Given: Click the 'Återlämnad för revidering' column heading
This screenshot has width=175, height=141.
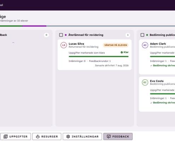Looking at the screenshot, I should pyautogui.click(x=86, y=35).
